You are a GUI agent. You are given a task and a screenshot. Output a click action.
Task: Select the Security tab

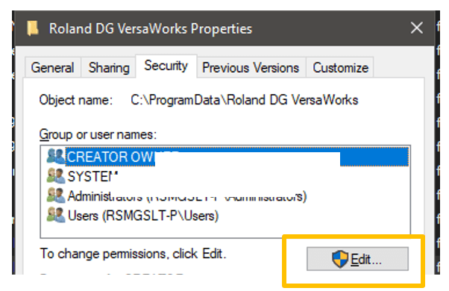pos(166,66)
